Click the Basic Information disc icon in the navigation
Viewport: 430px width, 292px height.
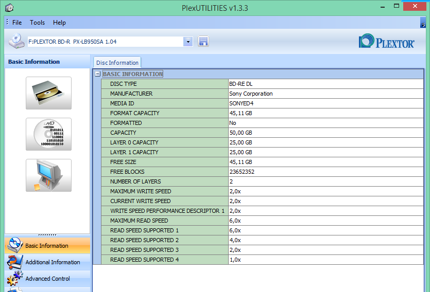click(14, 245)
